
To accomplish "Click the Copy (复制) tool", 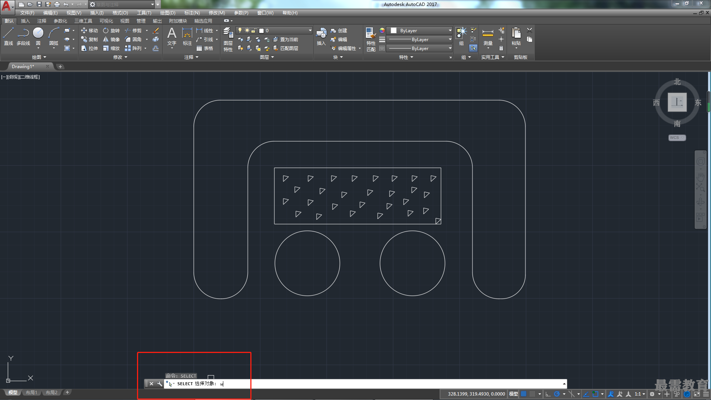I will [89, 39].
